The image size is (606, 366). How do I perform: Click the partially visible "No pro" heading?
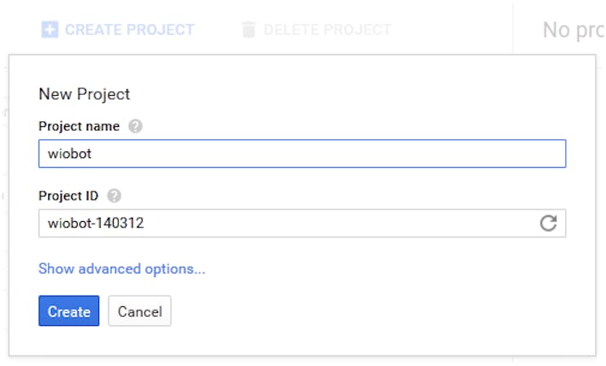574,29
